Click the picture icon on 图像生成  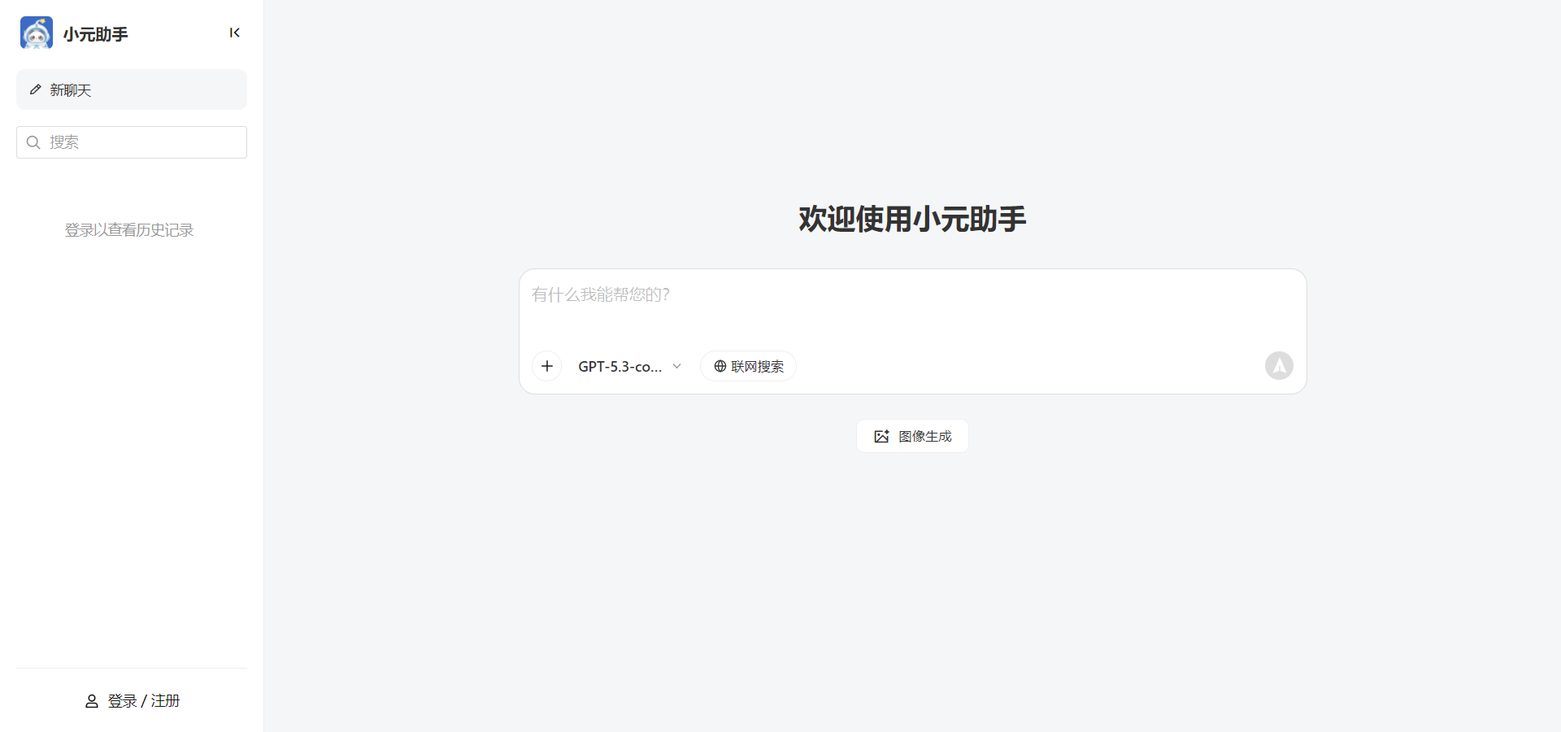pos(882,436)
